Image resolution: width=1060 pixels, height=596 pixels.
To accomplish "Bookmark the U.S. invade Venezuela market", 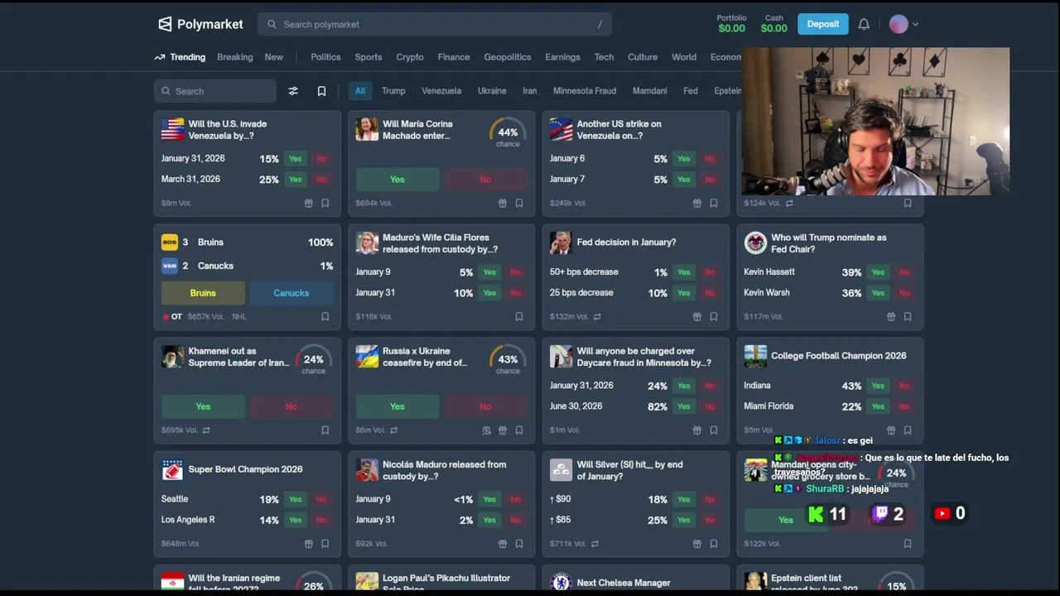I will coord(325,203).
